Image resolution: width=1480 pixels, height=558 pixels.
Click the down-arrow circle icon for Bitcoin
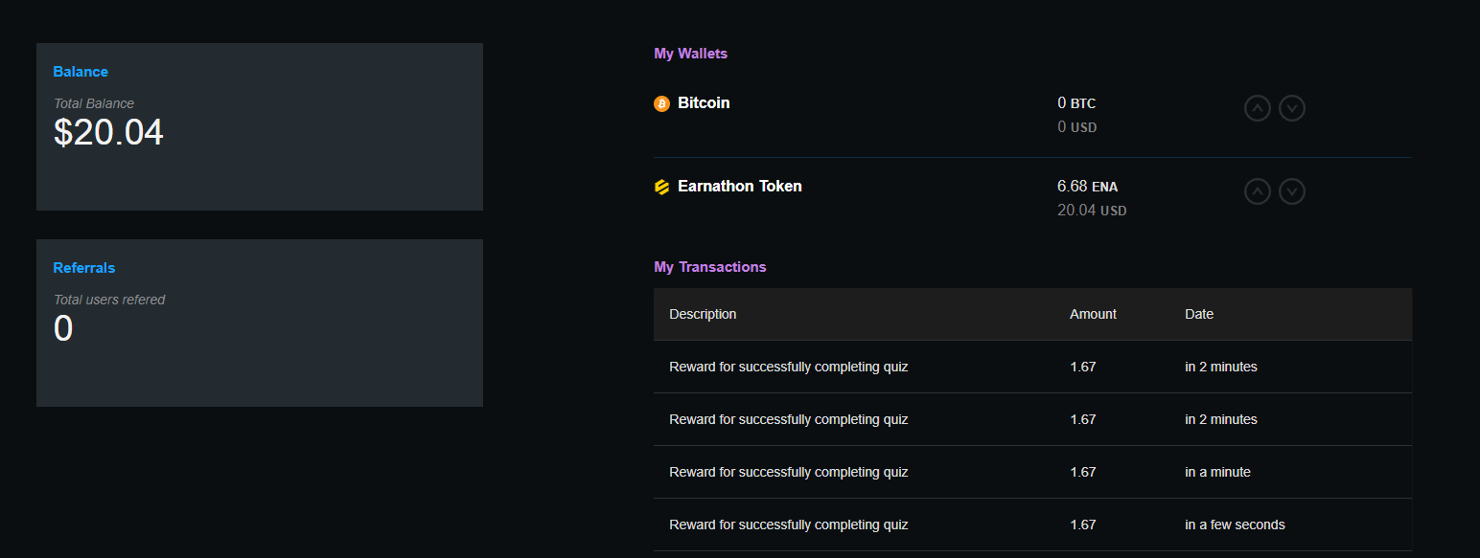click(1292, 108)
